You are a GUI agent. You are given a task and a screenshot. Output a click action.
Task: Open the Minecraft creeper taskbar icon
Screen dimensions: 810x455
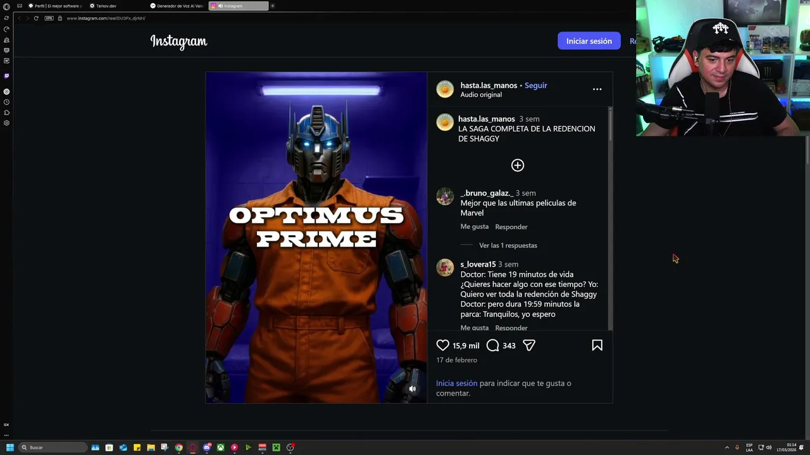tap(276, 447)
